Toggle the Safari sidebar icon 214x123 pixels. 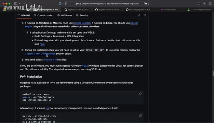[16, 3]
